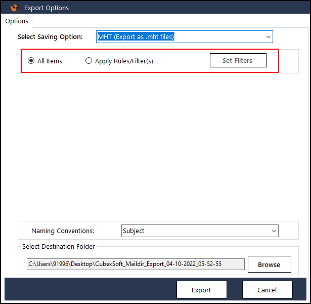Open the Select Saving Option combo box
This screenshot has height=304, width=311.
[184, 36]
